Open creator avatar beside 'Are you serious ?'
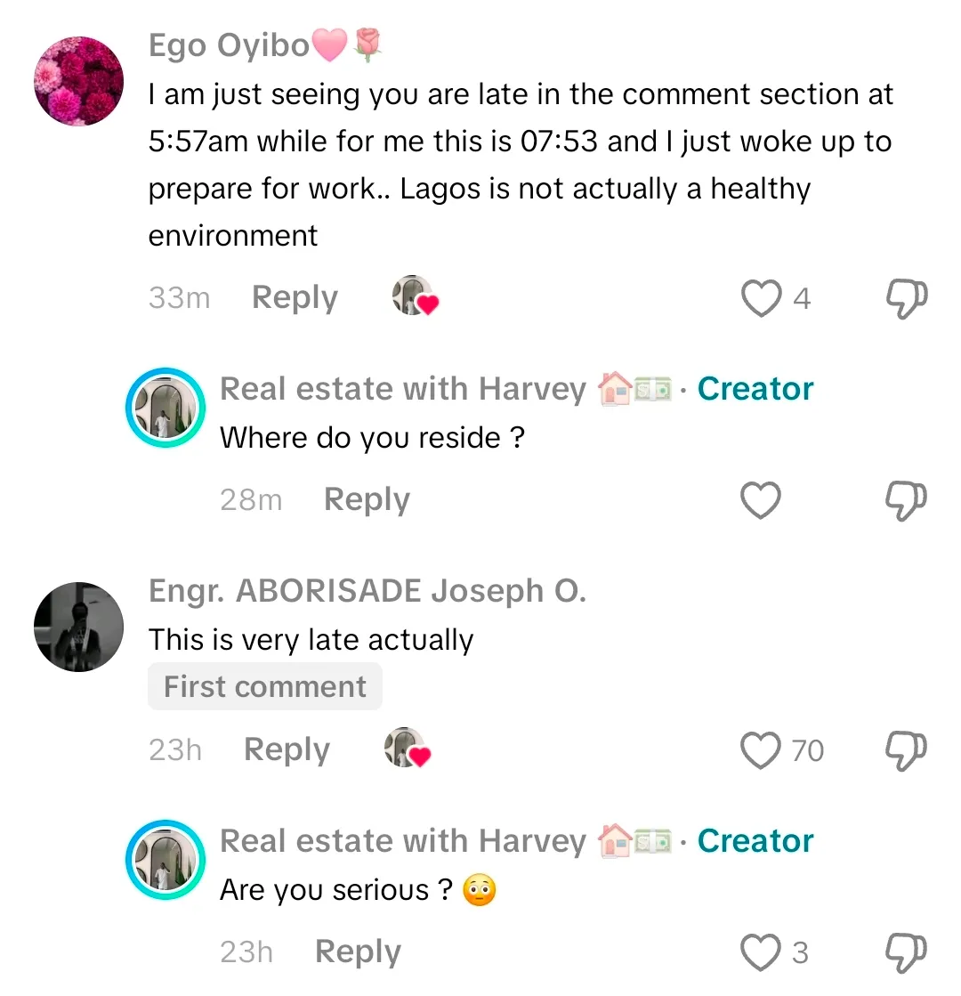Viewport: 961px width, 996px height. coord(166,860)
